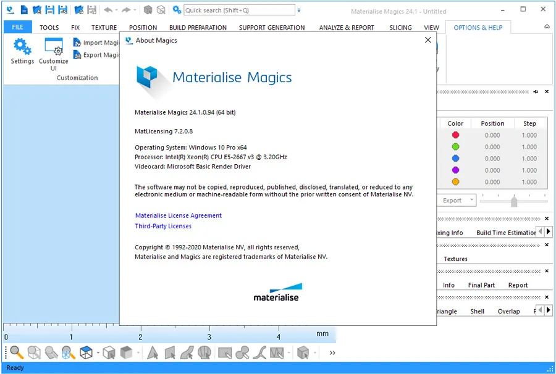Switch to the FIX ribbon tab
This screenshot has width=556, height=374.
(75, 28)
